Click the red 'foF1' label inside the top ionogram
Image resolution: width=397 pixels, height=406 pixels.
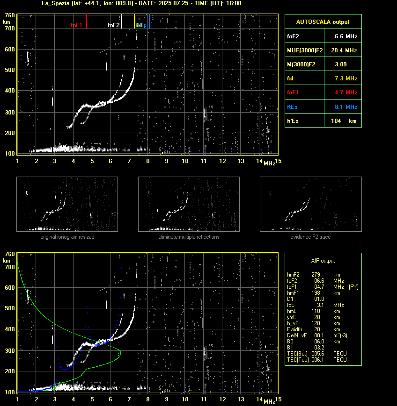point(76,25)
